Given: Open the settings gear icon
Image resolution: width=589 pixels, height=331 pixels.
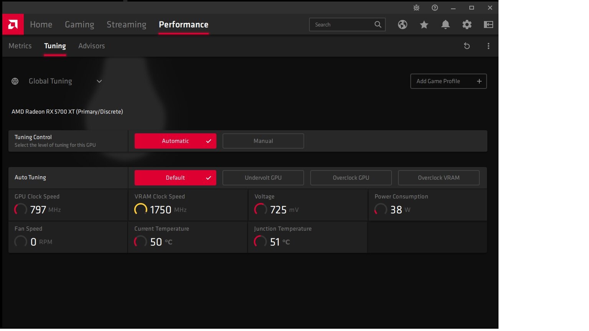Looking at the screenshot, I should click(x=467, y=25).
